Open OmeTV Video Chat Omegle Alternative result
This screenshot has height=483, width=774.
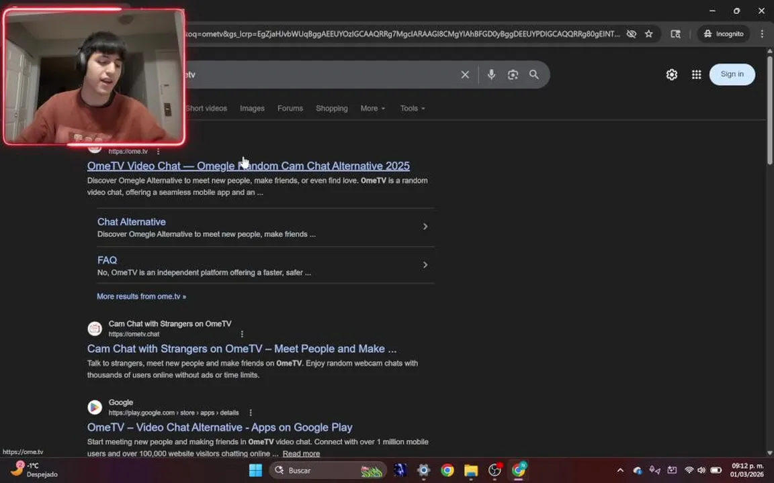click(249, 166)
